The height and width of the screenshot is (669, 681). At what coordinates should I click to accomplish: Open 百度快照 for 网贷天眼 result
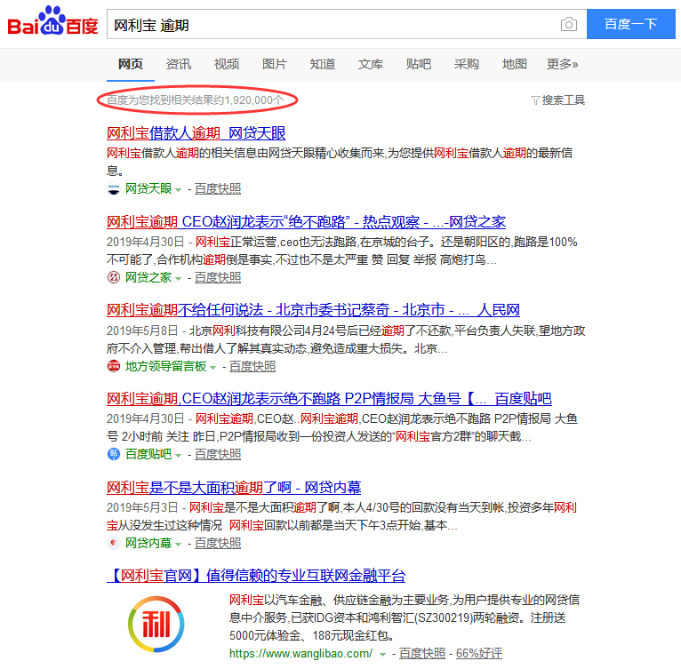pos(218,189)
